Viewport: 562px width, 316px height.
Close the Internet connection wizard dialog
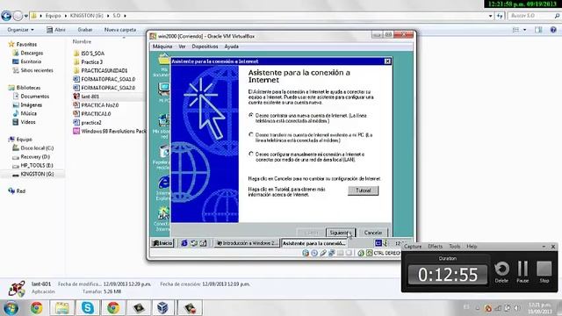click(387, 61)
